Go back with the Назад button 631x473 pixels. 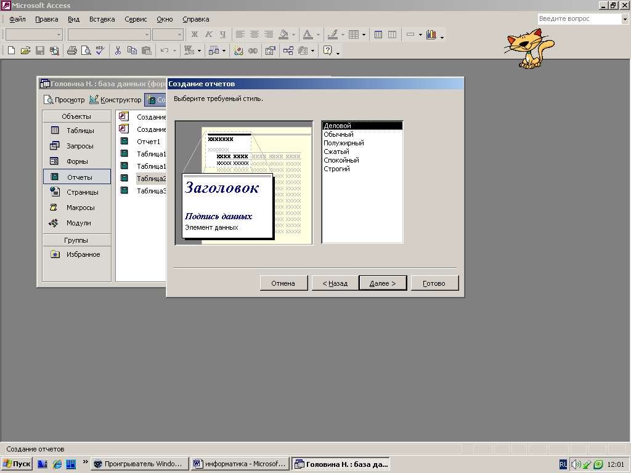pos(335,283)
